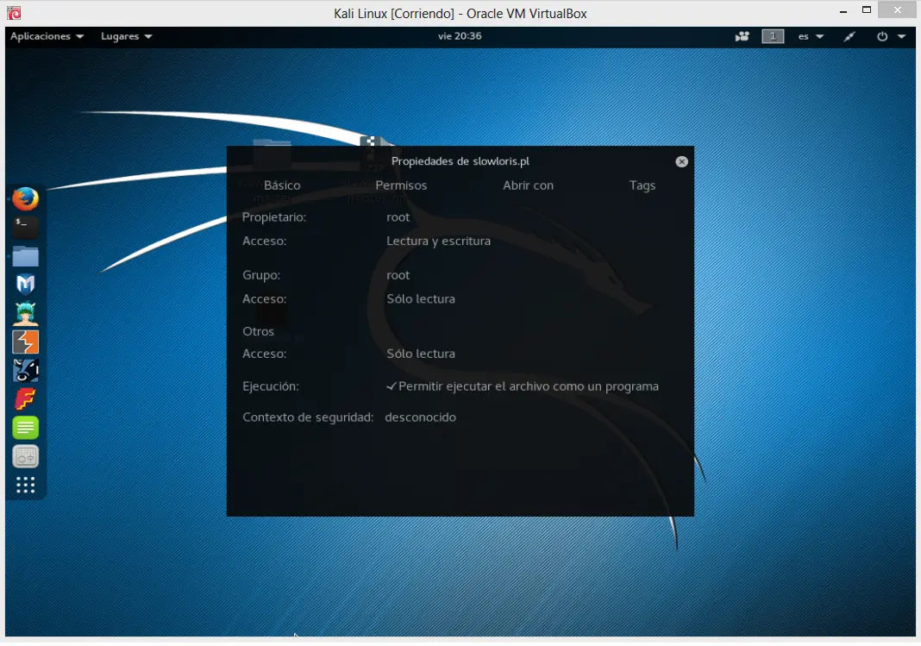Click Contexto de seguridad value desconocido
The image size is (921, 646).
click(x=420, y=417)
